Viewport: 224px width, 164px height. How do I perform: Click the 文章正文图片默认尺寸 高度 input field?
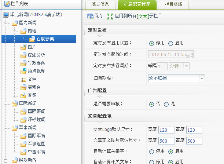194,141
